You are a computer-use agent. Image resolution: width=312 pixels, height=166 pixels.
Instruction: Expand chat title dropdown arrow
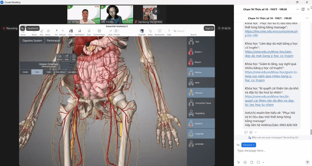pyautogui.click(x=297, y=9)
